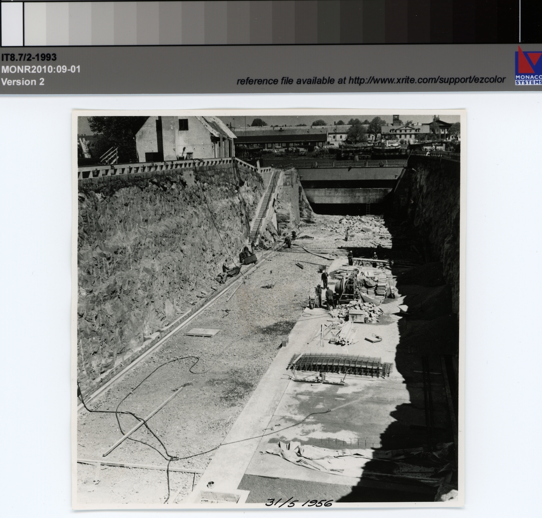Click the mid-gray patch in the strip's center
542x518 pixels.
click(x=271, y=23)
